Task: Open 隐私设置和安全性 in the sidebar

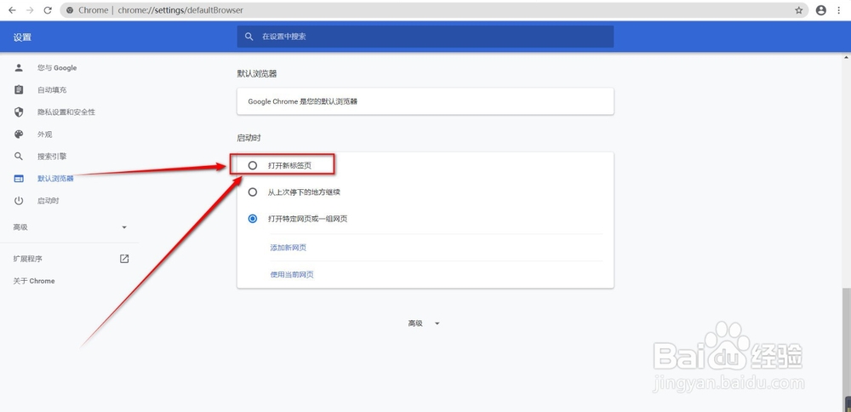Action: 66,112
